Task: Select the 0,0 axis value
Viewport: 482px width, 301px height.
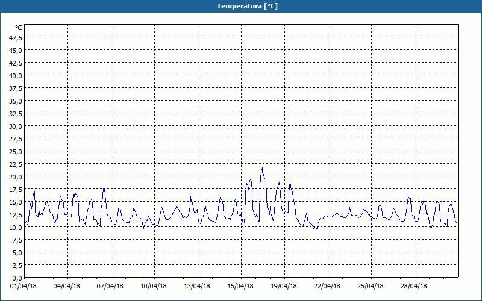Action: click(x=17, y=278)
